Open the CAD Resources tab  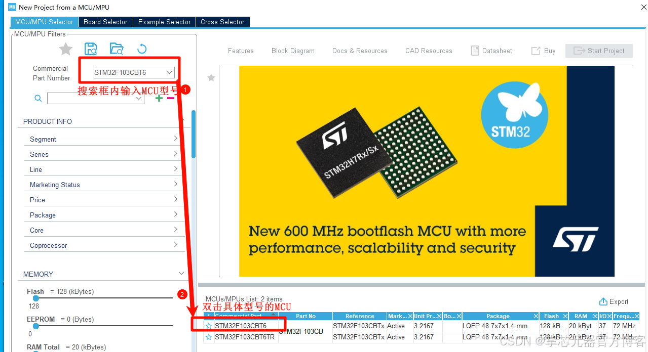[429, 51]
